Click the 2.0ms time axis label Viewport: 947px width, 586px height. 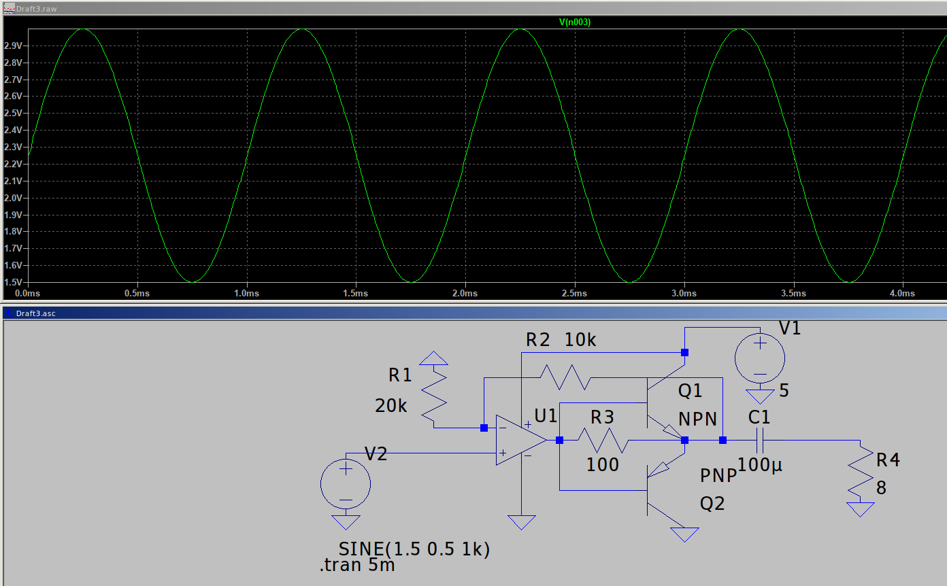[x=465, y=294]
